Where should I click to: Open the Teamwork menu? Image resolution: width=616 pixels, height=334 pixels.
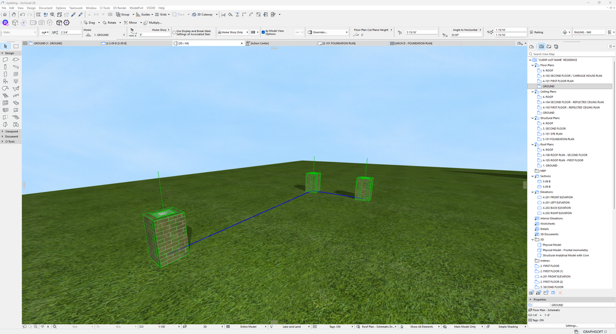(x=76, y=8)
